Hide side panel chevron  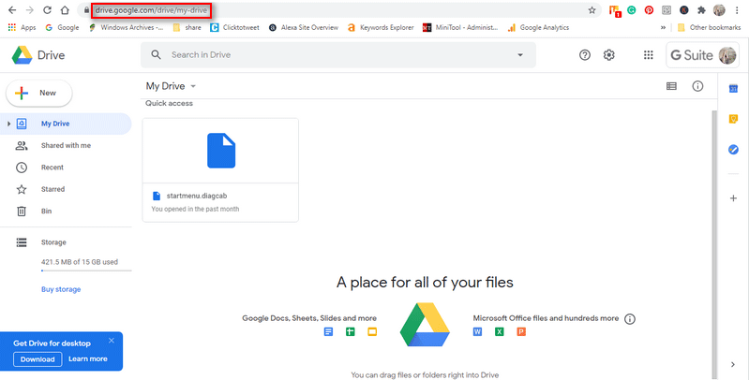tap(733, 364)
